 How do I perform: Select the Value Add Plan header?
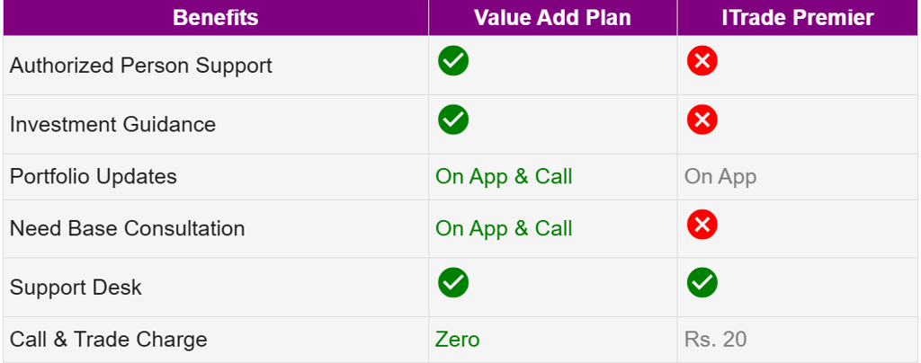click(x=552, y=17)
